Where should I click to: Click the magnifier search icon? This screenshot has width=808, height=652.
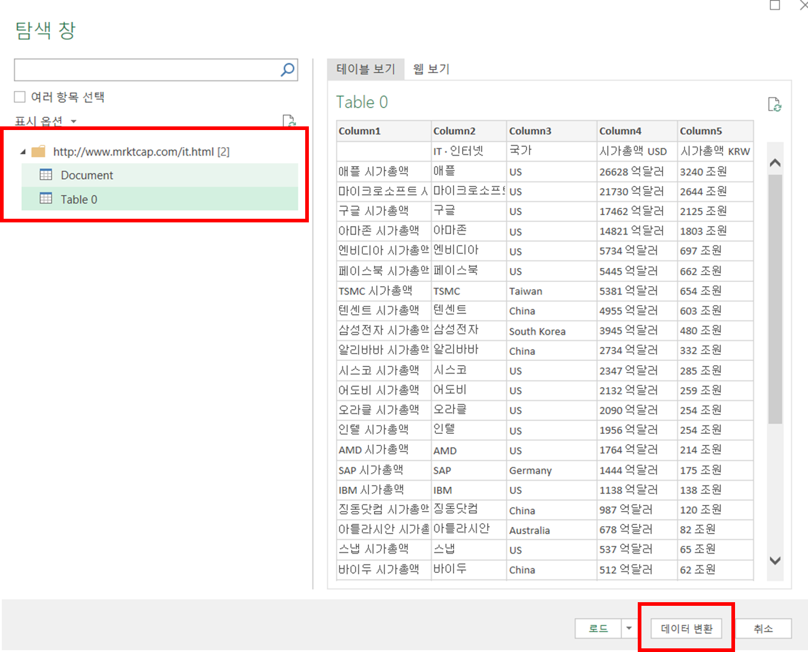(288, 70)
